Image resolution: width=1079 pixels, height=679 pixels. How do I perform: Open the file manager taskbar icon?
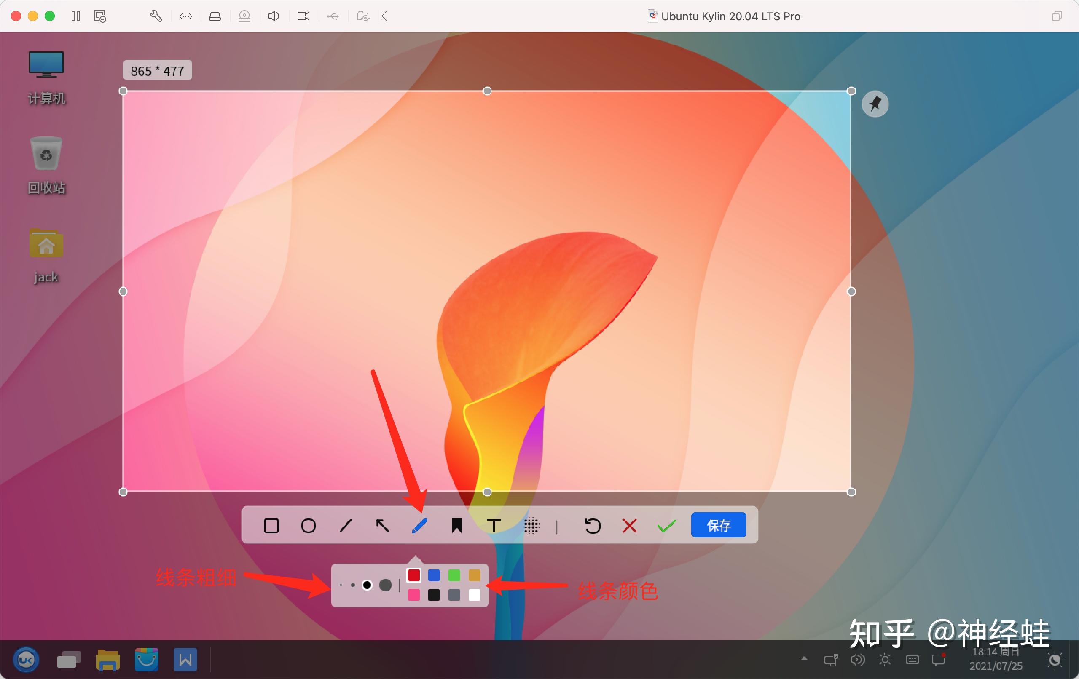pos(107,659)
